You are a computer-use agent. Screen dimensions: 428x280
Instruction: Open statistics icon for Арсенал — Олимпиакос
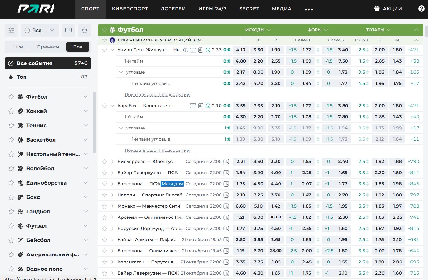click(226, 217)
